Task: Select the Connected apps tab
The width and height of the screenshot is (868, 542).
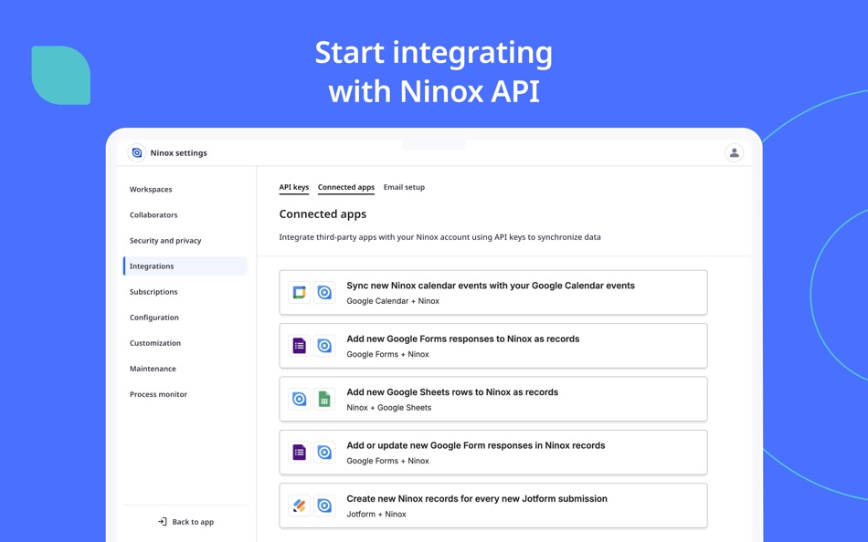Action: [x=346, y=187]
